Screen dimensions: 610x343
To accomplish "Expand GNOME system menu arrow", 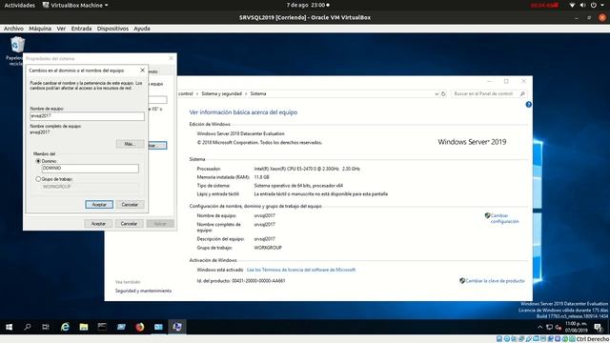I will 602,5.
